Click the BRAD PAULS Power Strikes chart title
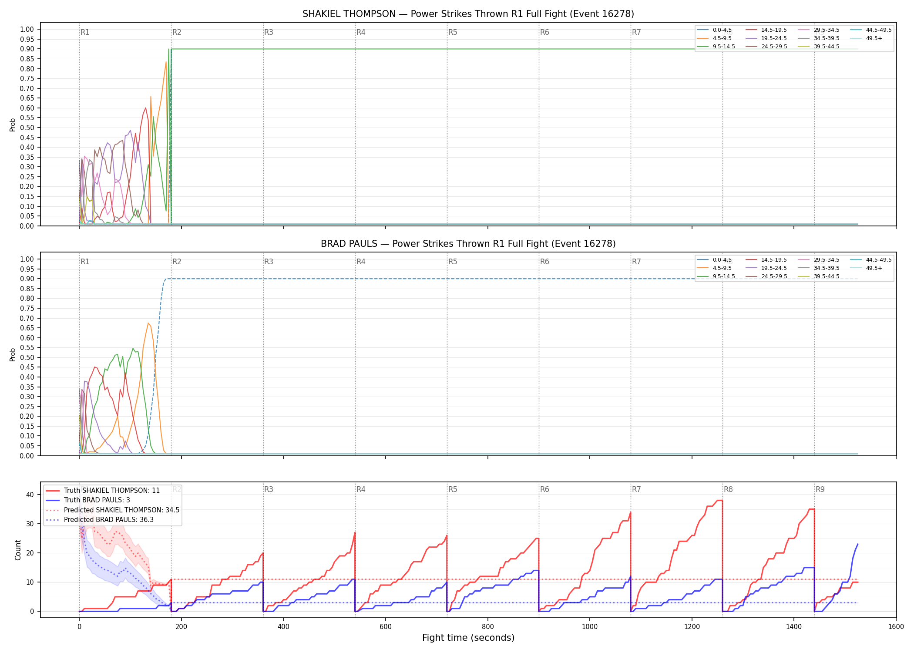This screenshot has height=653, width=914. click(x=468, y=244)
